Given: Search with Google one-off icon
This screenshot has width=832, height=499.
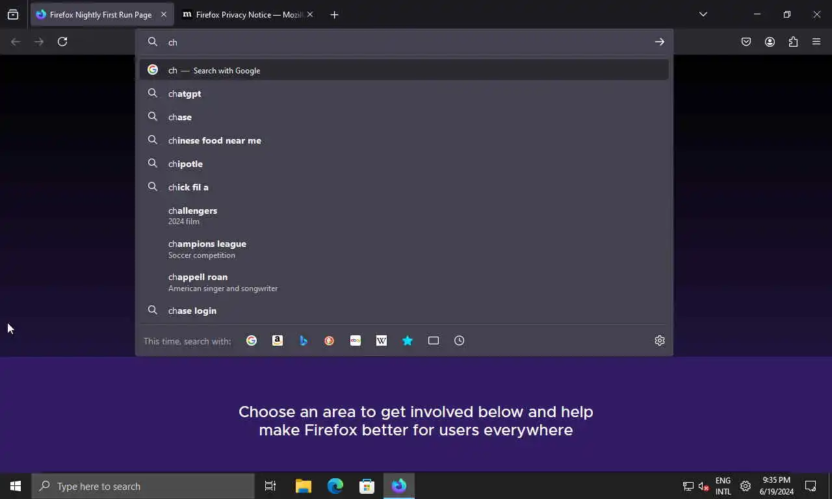Looking at the screenshot, I should (252, 340).
